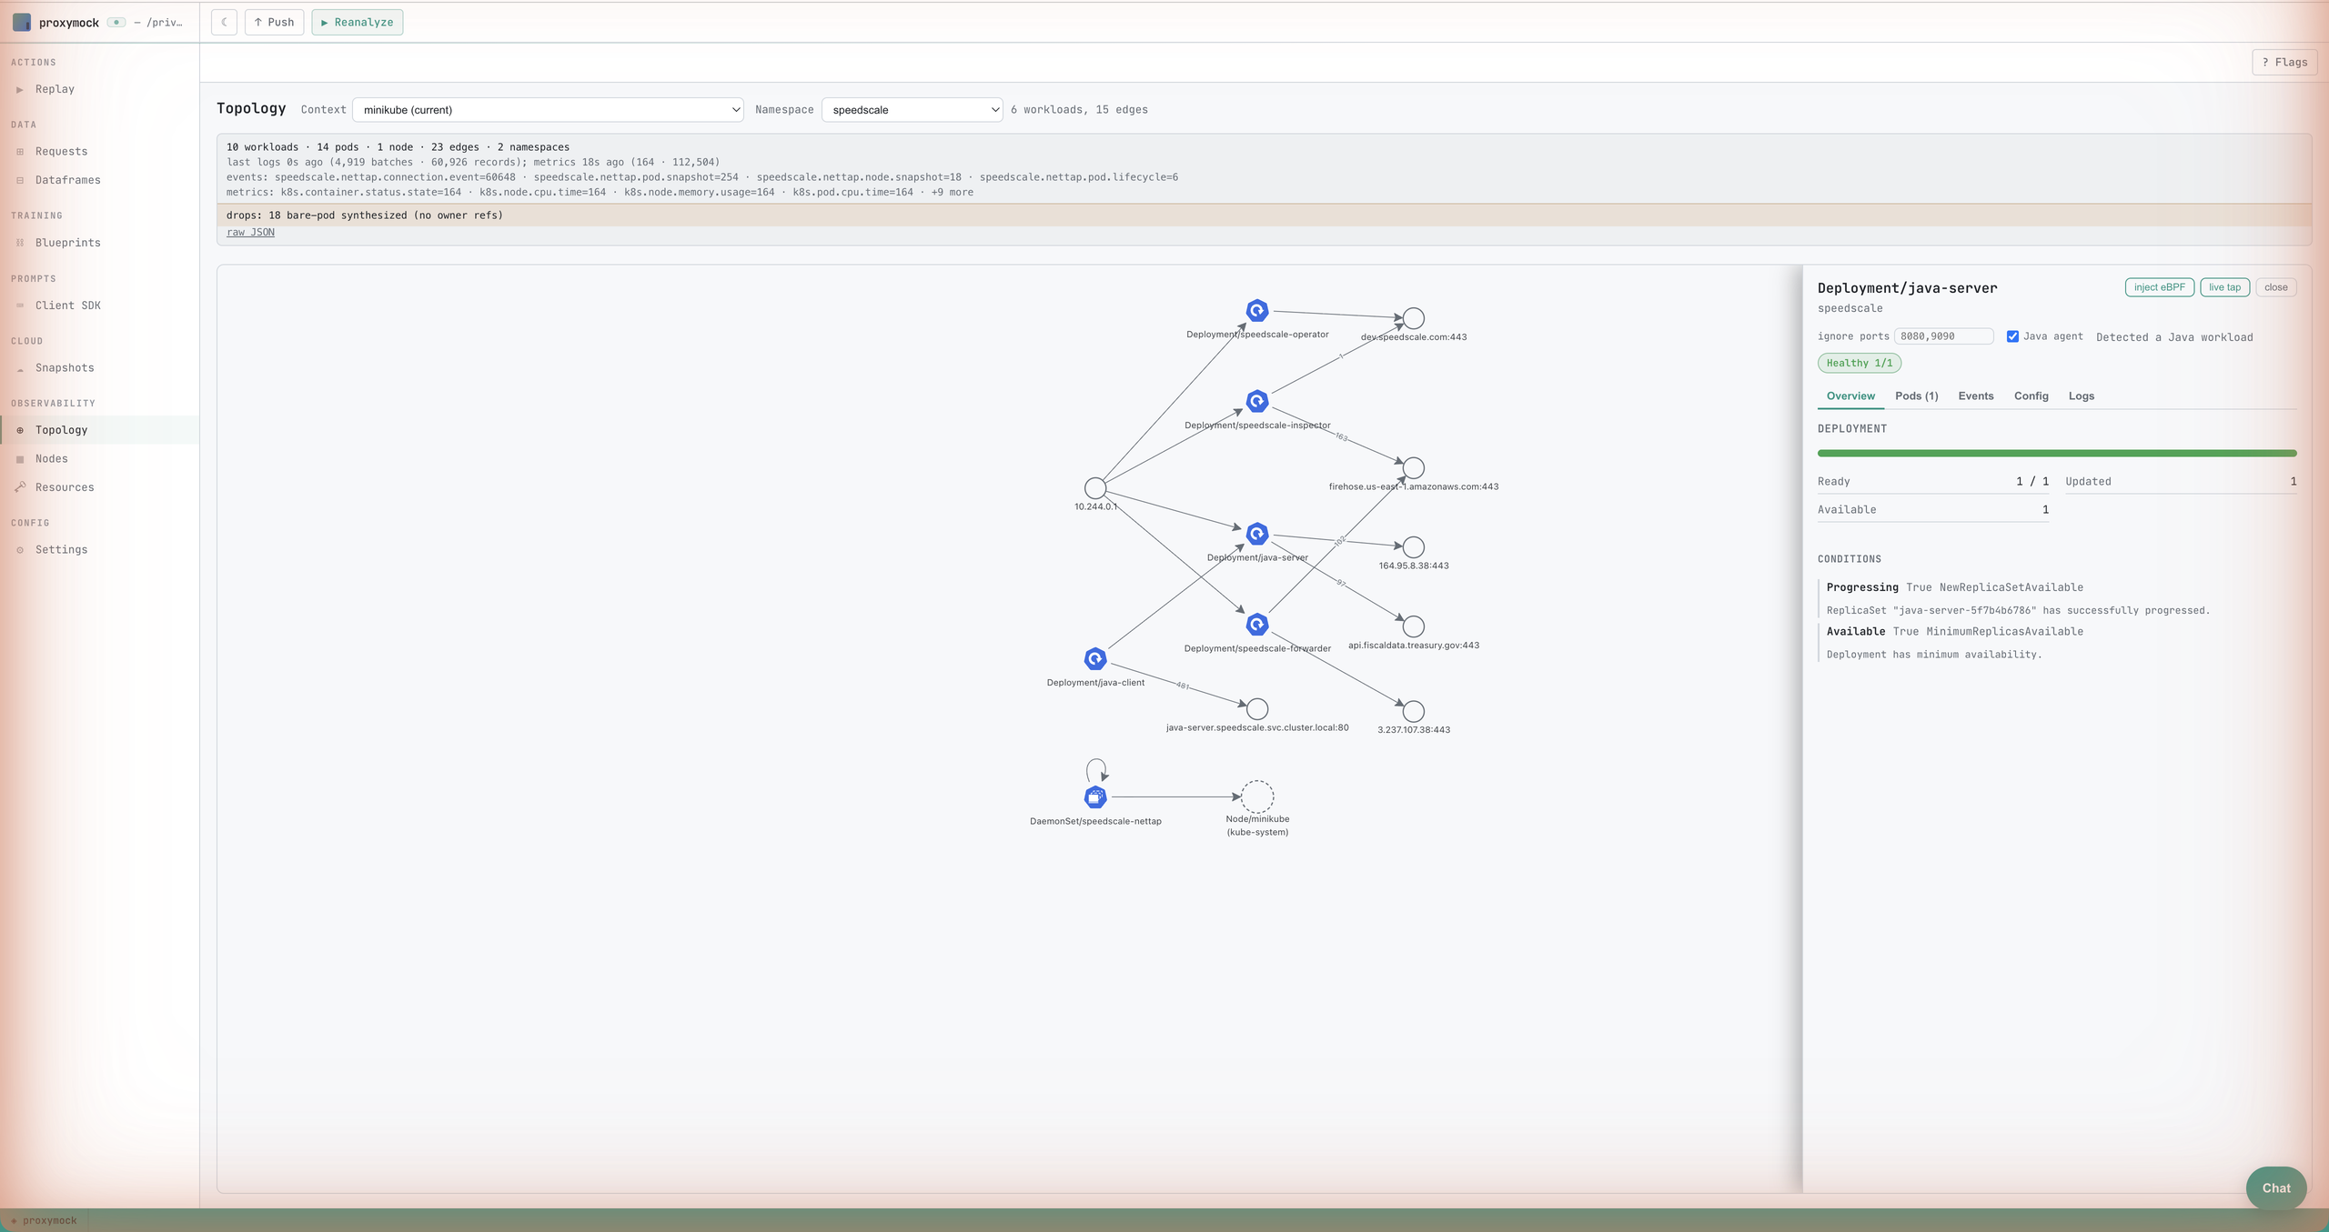Click the 164.95.8.38:443 endpoint circle
2329x1232 pixels.
pyautogui.click(x=1414, y=547)
